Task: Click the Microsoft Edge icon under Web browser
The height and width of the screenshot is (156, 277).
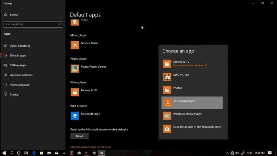Action: pos(75,116)
